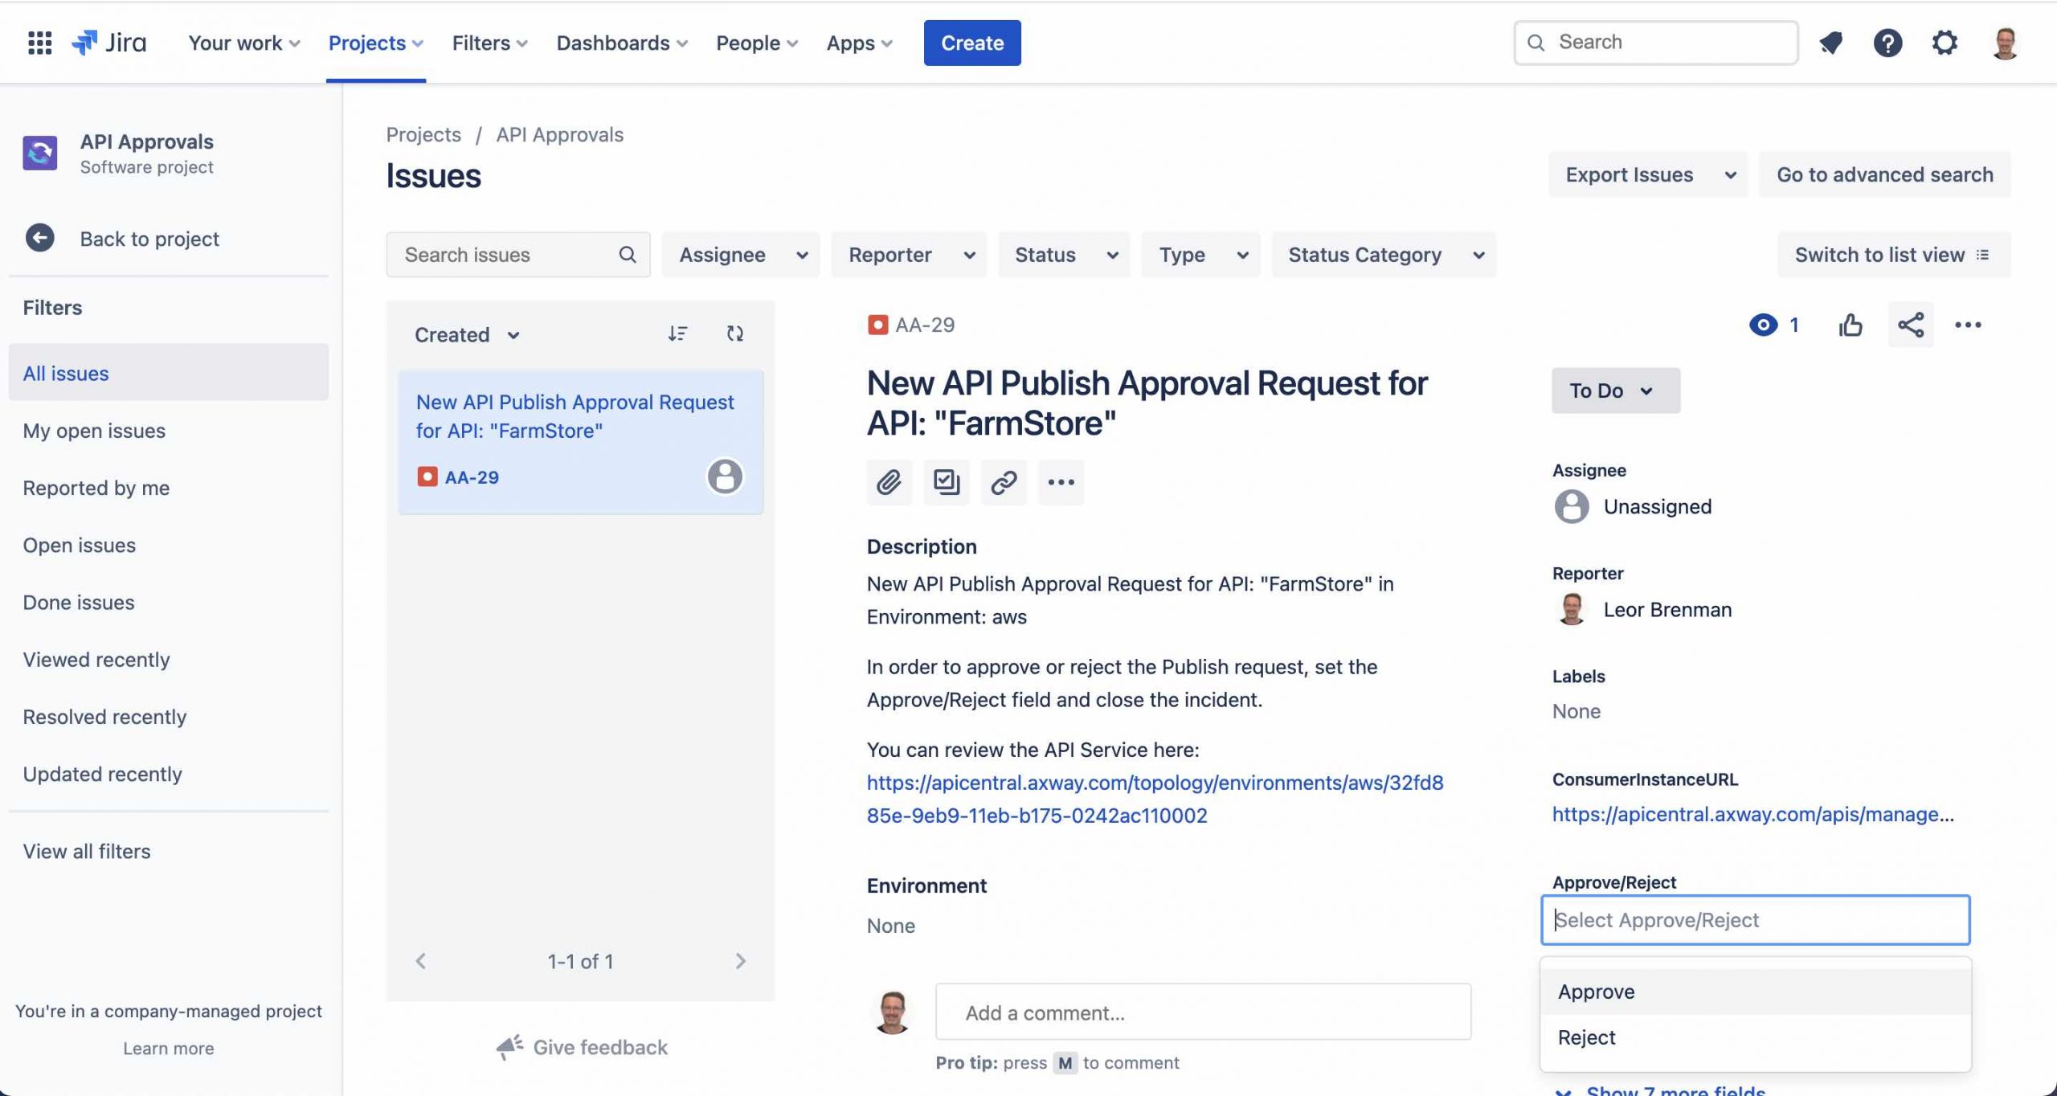Open more actions beneath the issue title

tap(1061, 482)
